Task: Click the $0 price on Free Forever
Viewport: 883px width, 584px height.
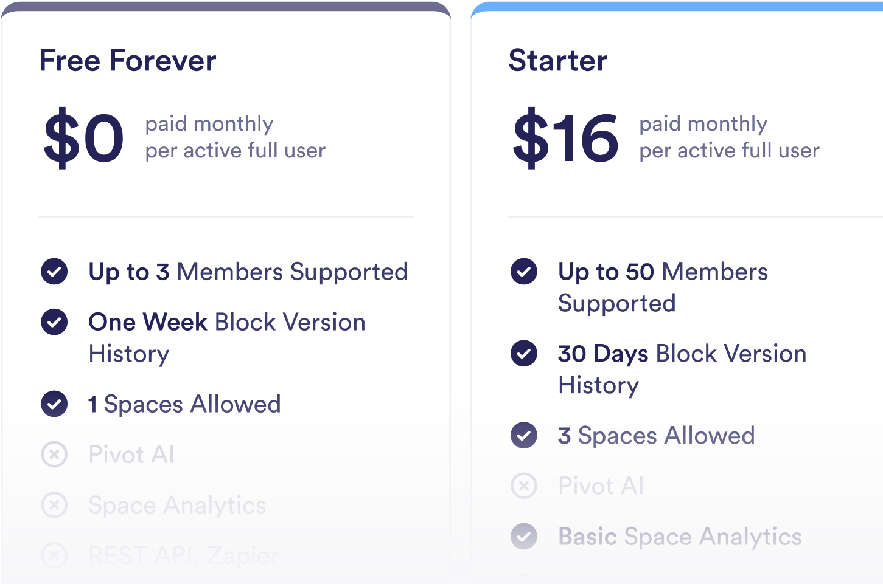Action: [83, 137]
